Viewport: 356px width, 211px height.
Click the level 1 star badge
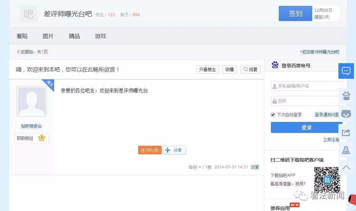pos(42,138)
